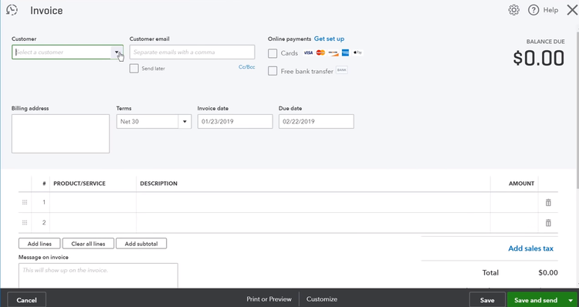
Task: Click the Add lines button
Action: (39, 244)
